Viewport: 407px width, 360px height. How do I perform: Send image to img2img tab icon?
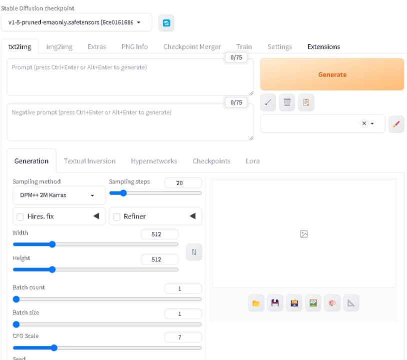(313, 303)
